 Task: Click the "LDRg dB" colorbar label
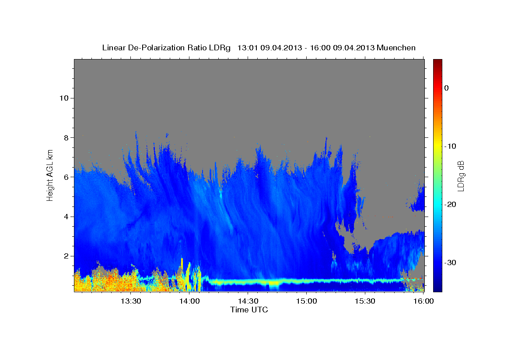click(x=460, y=176)
